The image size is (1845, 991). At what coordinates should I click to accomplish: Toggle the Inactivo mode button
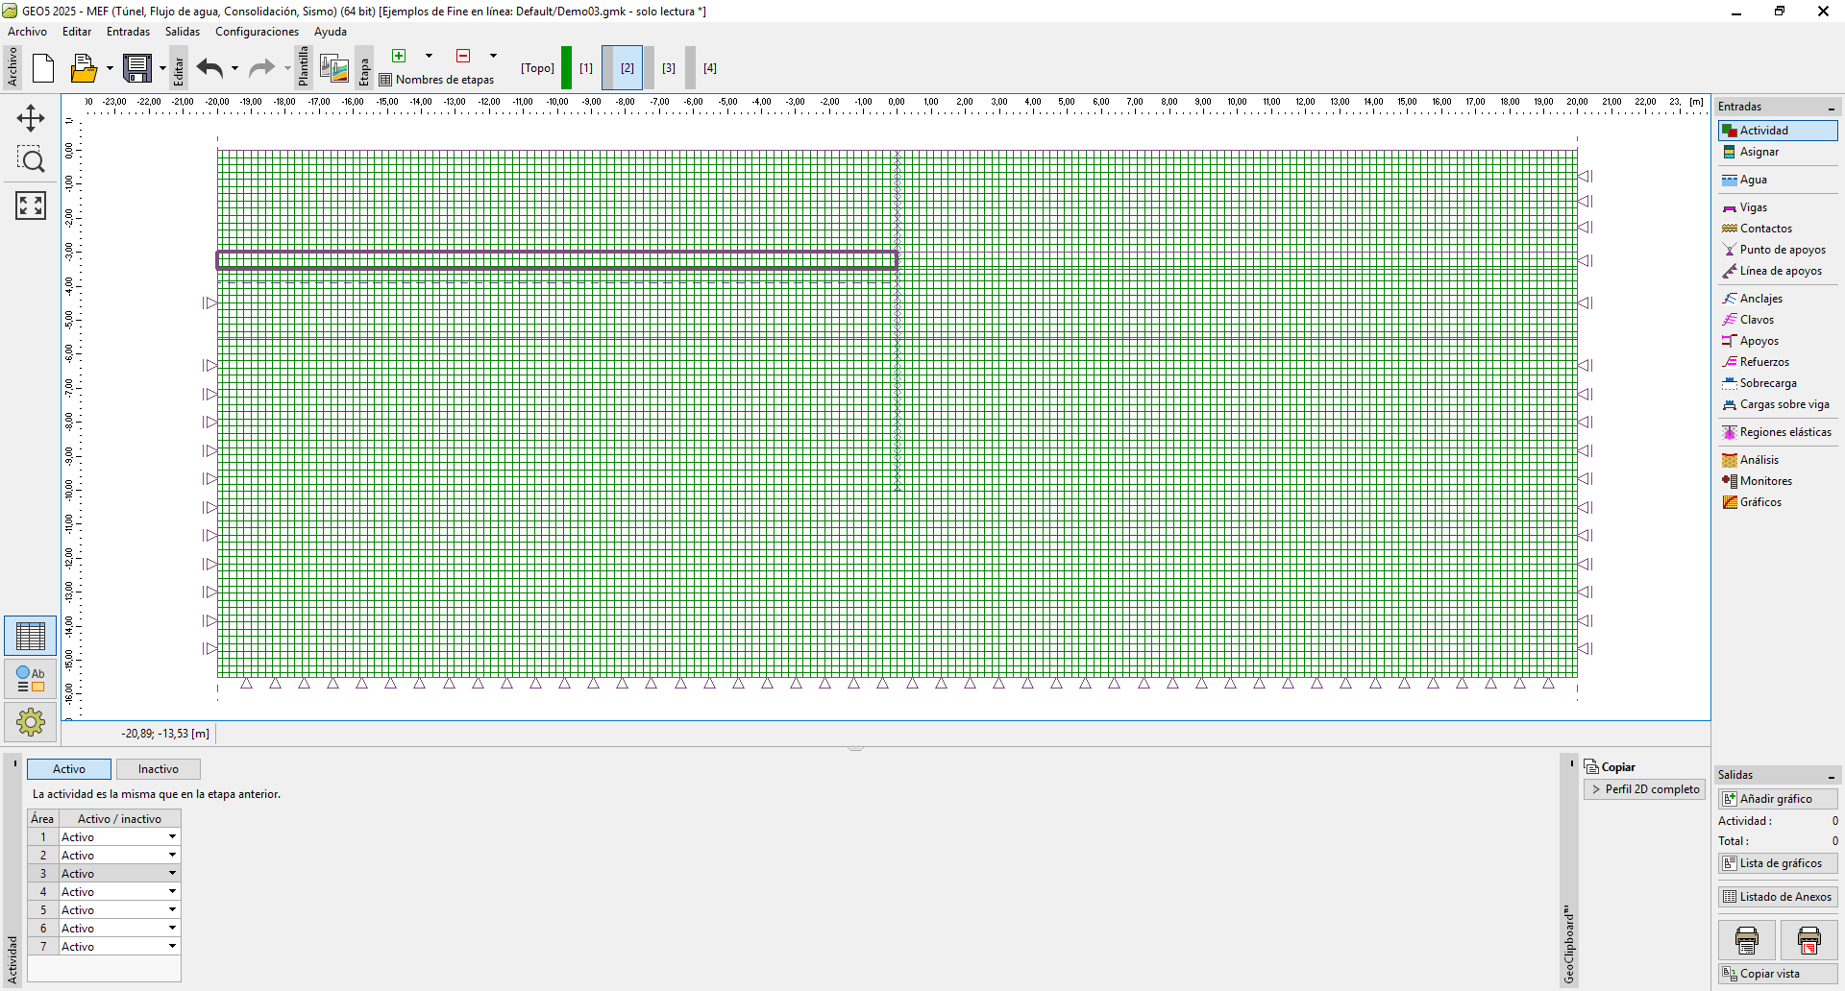pos(159,769)
